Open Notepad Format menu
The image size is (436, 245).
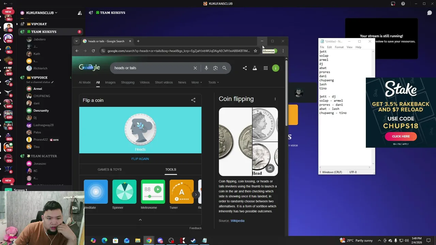(339, 47)
